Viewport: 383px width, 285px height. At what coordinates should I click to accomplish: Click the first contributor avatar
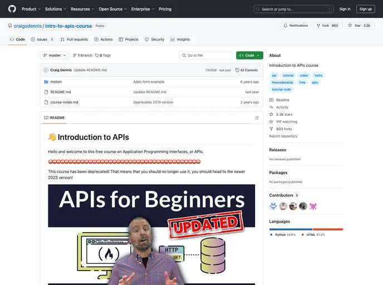(x=273, y=207)
